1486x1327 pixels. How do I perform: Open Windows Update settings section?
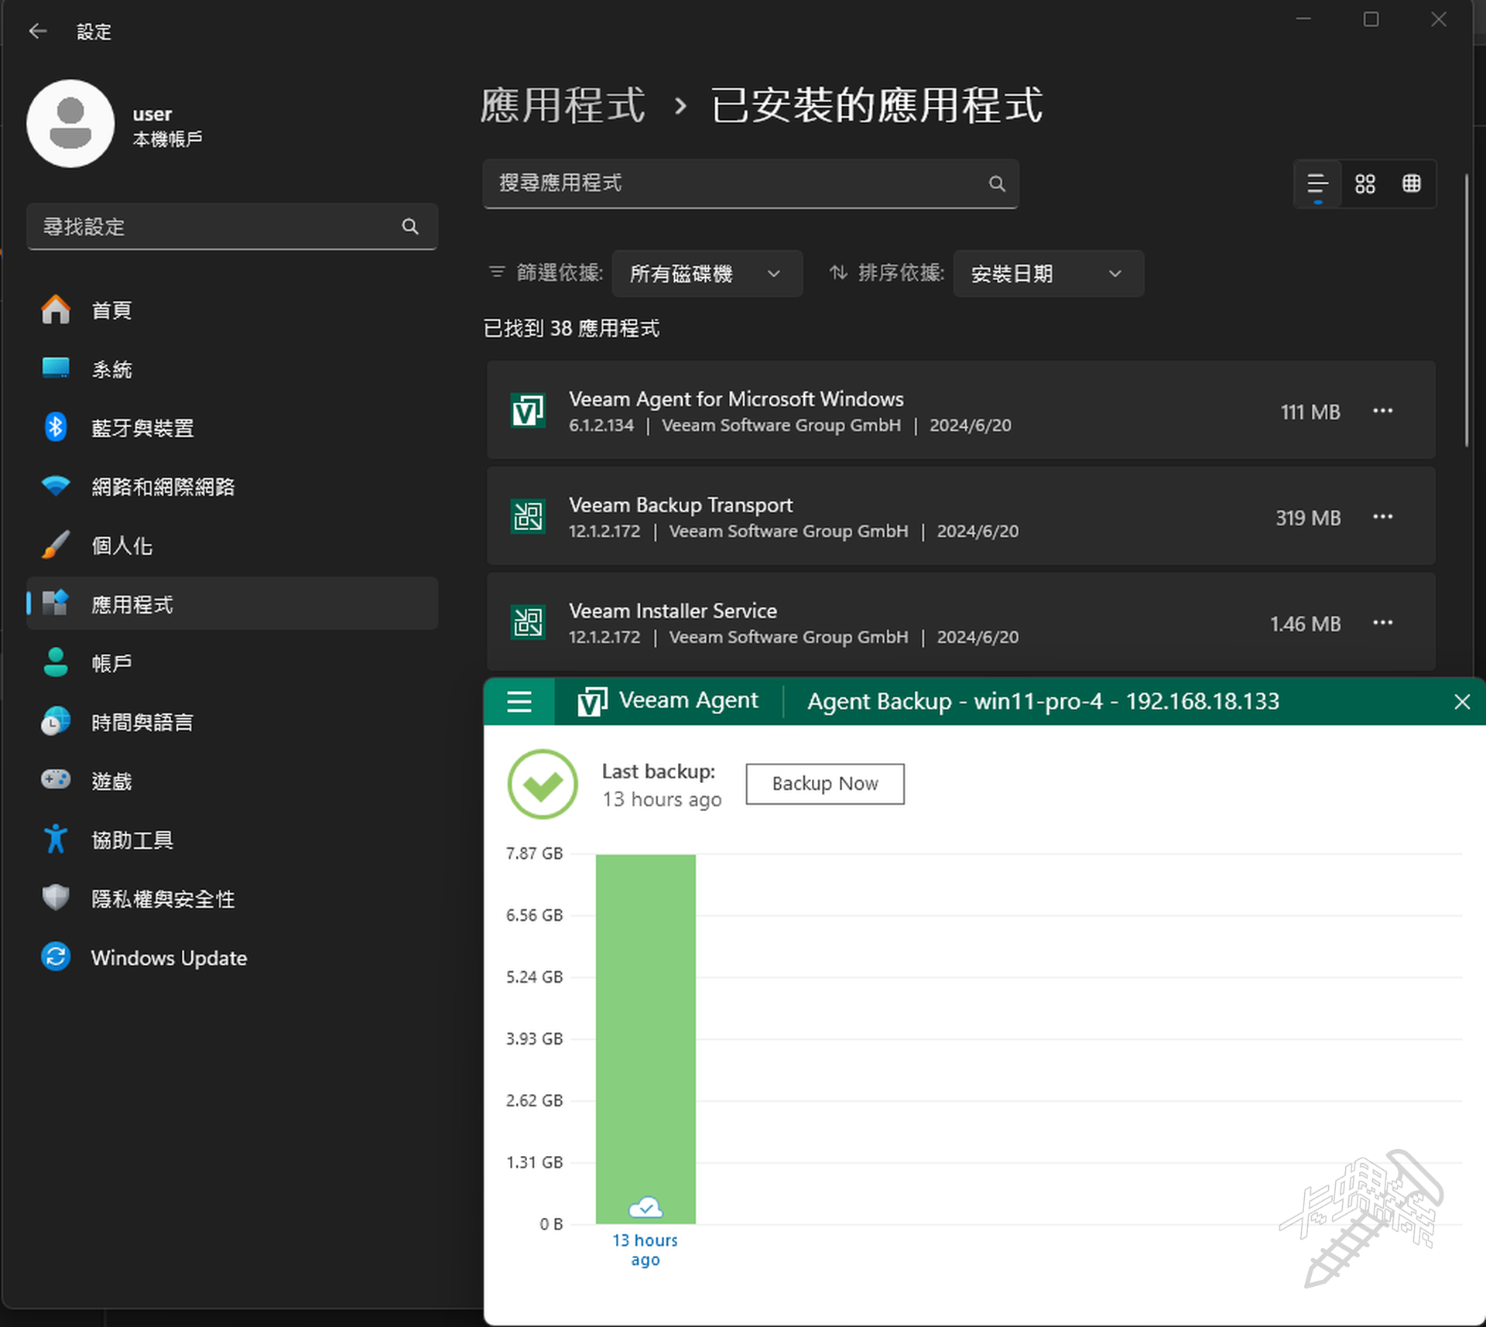click(x=169, y=958)
